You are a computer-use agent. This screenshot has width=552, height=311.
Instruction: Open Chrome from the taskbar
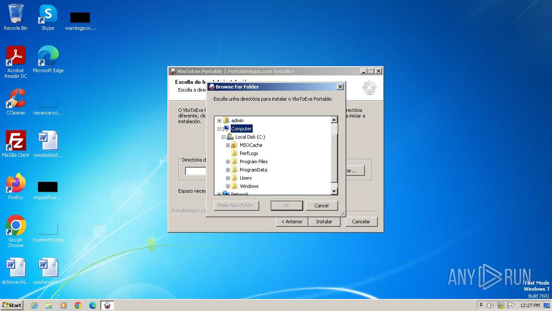click(x=78, y=305)
